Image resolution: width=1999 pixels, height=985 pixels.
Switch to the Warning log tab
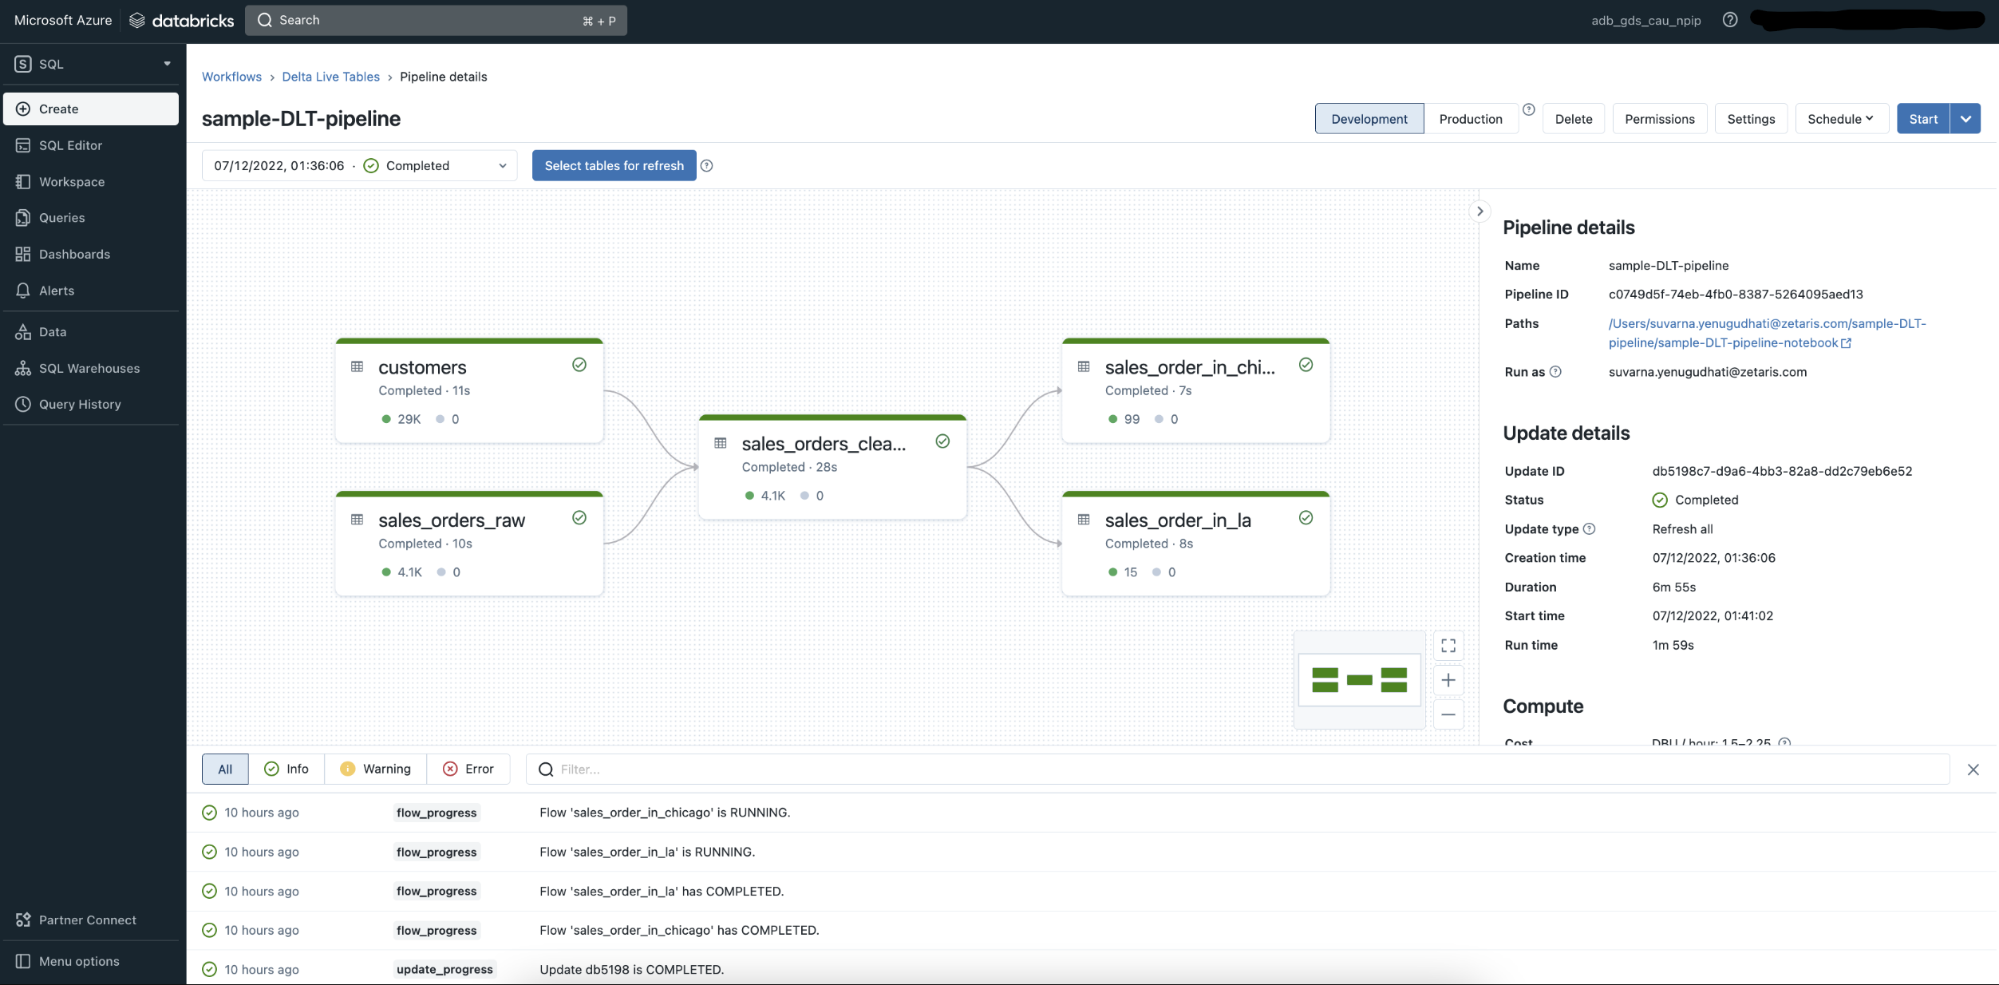[x=375, y=769]
